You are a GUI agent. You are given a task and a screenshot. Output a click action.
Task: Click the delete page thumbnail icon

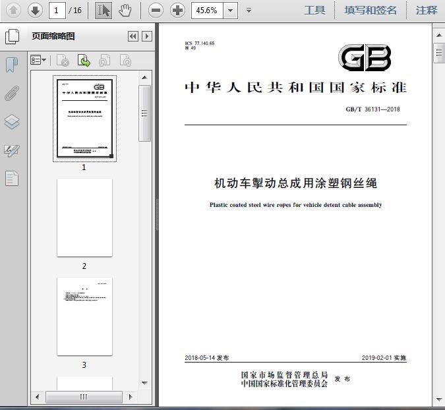(x=63, y=60)
